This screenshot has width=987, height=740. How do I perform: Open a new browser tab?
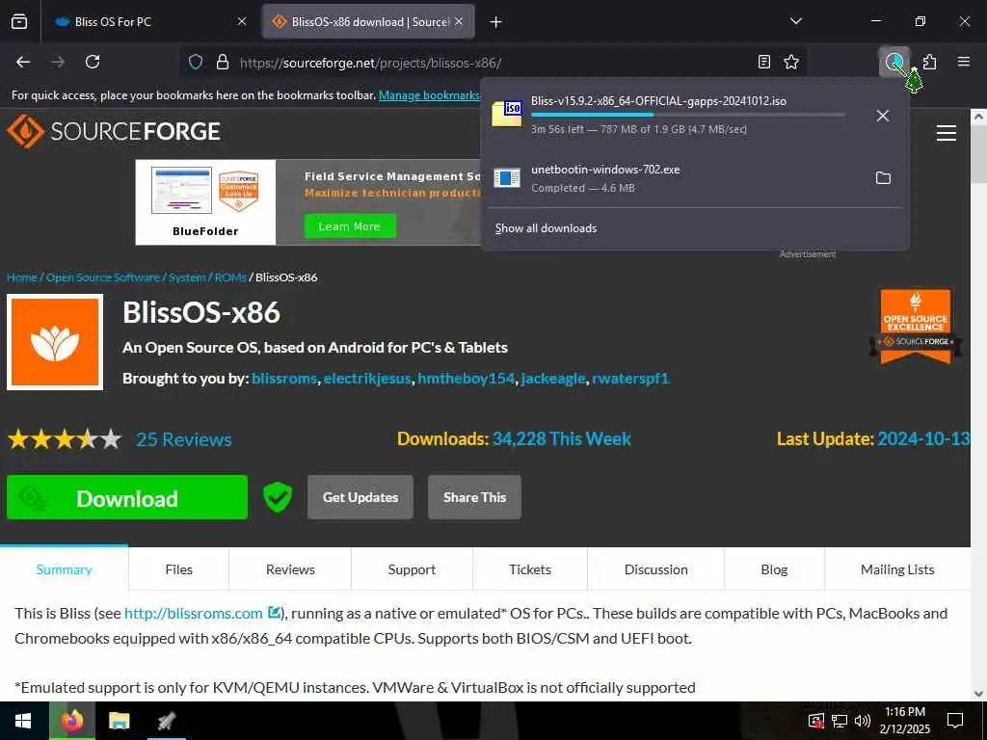coord(496,22)
